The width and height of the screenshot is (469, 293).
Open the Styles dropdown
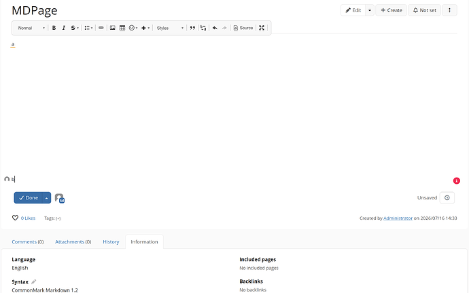170,28
